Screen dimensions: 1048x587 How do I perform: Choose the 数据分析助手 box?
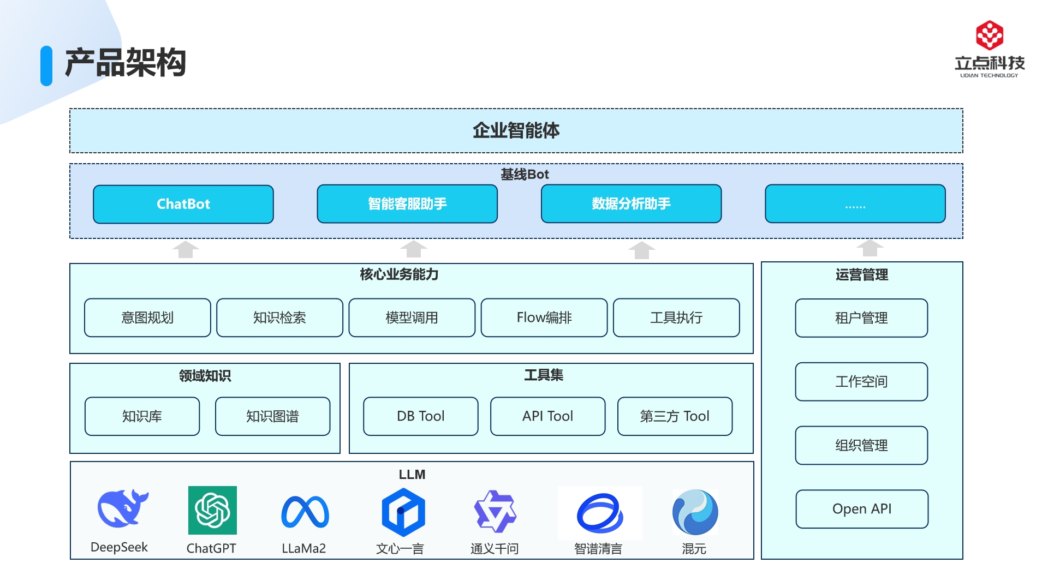[632, 203]
